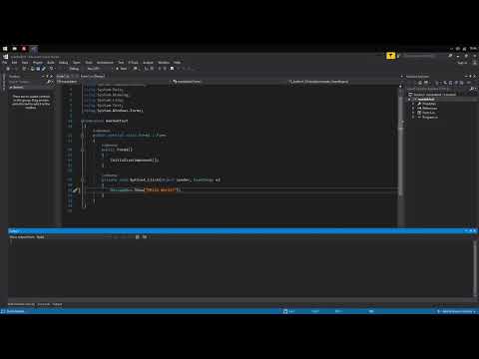
Task: Click the Solution Explorer search field
Action: pos(439,89)
